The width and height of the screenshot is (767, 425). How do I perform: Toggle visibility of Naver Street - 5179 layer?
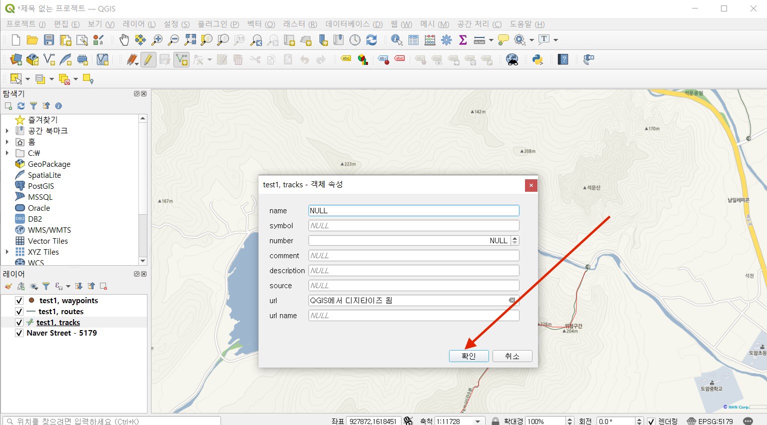pos(19,333)
